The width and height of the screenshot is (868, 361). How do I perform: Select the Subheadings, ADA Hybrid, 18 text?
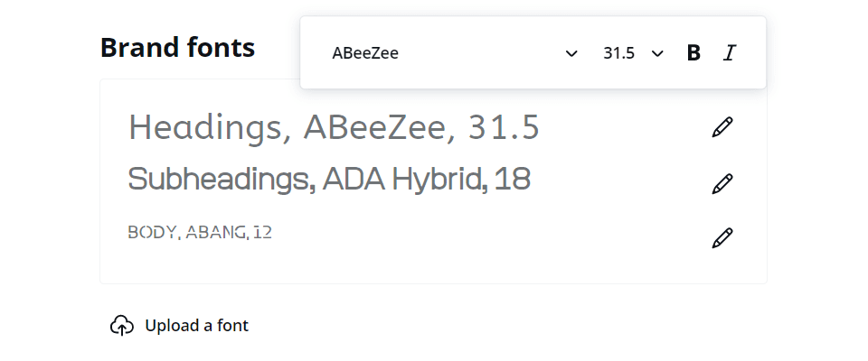coord(329,180)
